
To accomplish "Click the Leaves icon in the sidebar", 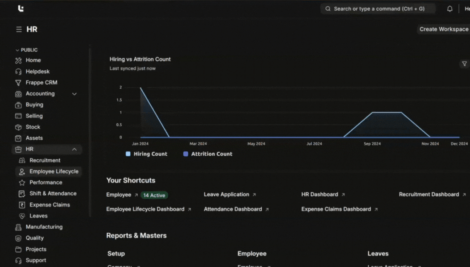I will tap(22, 216).
